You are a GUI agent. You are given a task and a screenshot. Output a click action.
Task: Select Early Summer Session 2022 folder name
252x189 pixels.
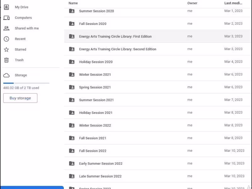100,163
